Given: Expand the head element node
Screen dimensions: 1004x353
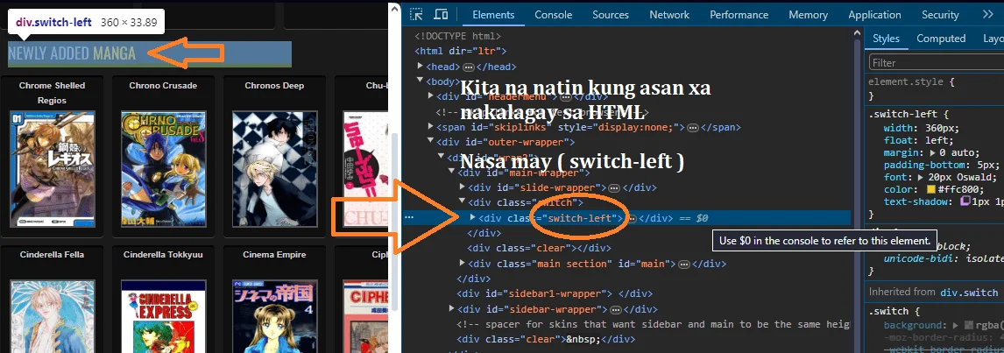Looking at the screenshot, I should pos(421,66).
